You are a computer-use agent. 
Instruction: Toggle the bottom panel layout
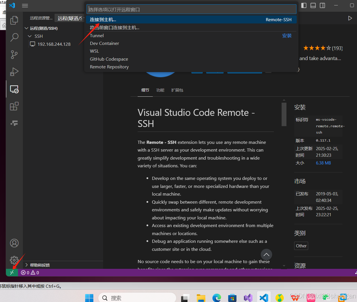coord(313,5)
